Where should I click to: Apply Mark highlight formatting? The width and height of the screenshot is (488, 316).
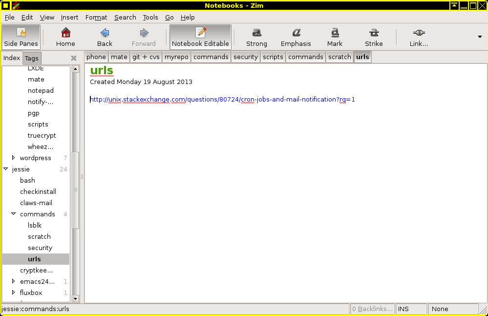click(335, 37)
